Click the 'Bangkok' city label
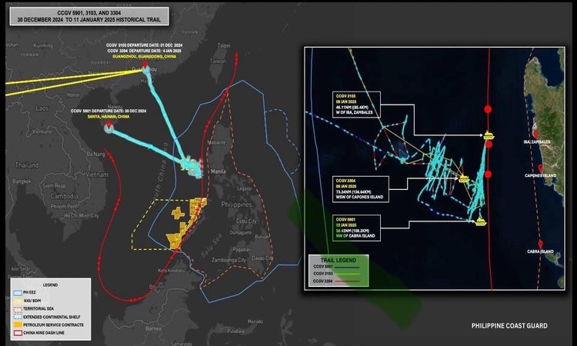This screenshot has width=577, height=346. [22, 181]
